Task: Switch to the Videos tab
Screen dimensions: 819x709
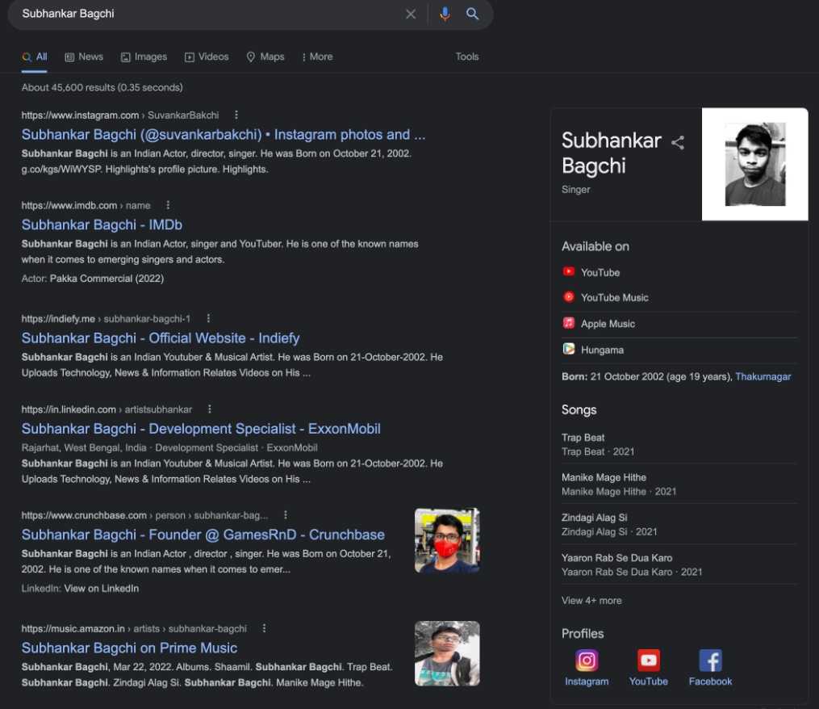Action: 207,57
